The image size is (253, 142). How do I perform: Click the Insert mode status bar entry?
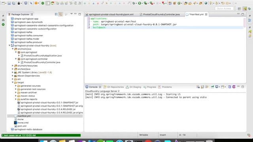click(163, 135)
